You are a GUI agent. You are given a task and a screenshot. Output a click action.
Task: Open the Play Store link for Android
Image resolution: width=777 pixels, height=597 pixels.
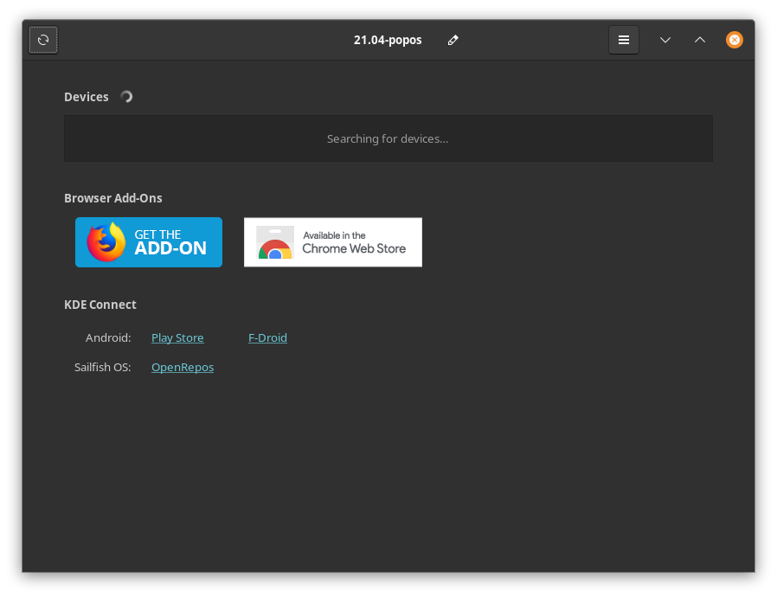pyautogui.click(x=177, y=337)
